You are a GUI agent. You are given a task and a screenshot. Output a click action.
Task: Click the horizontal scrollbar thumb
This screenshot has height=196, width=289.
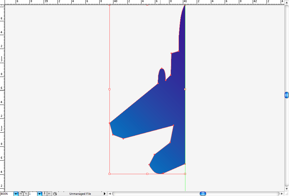(x=203, y=194)
